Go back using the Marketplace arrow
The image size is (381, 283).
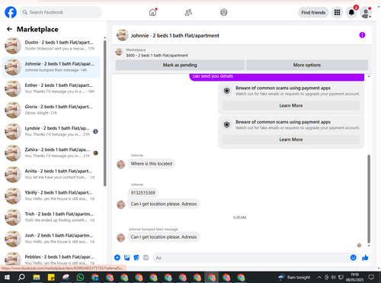[9, 29]
